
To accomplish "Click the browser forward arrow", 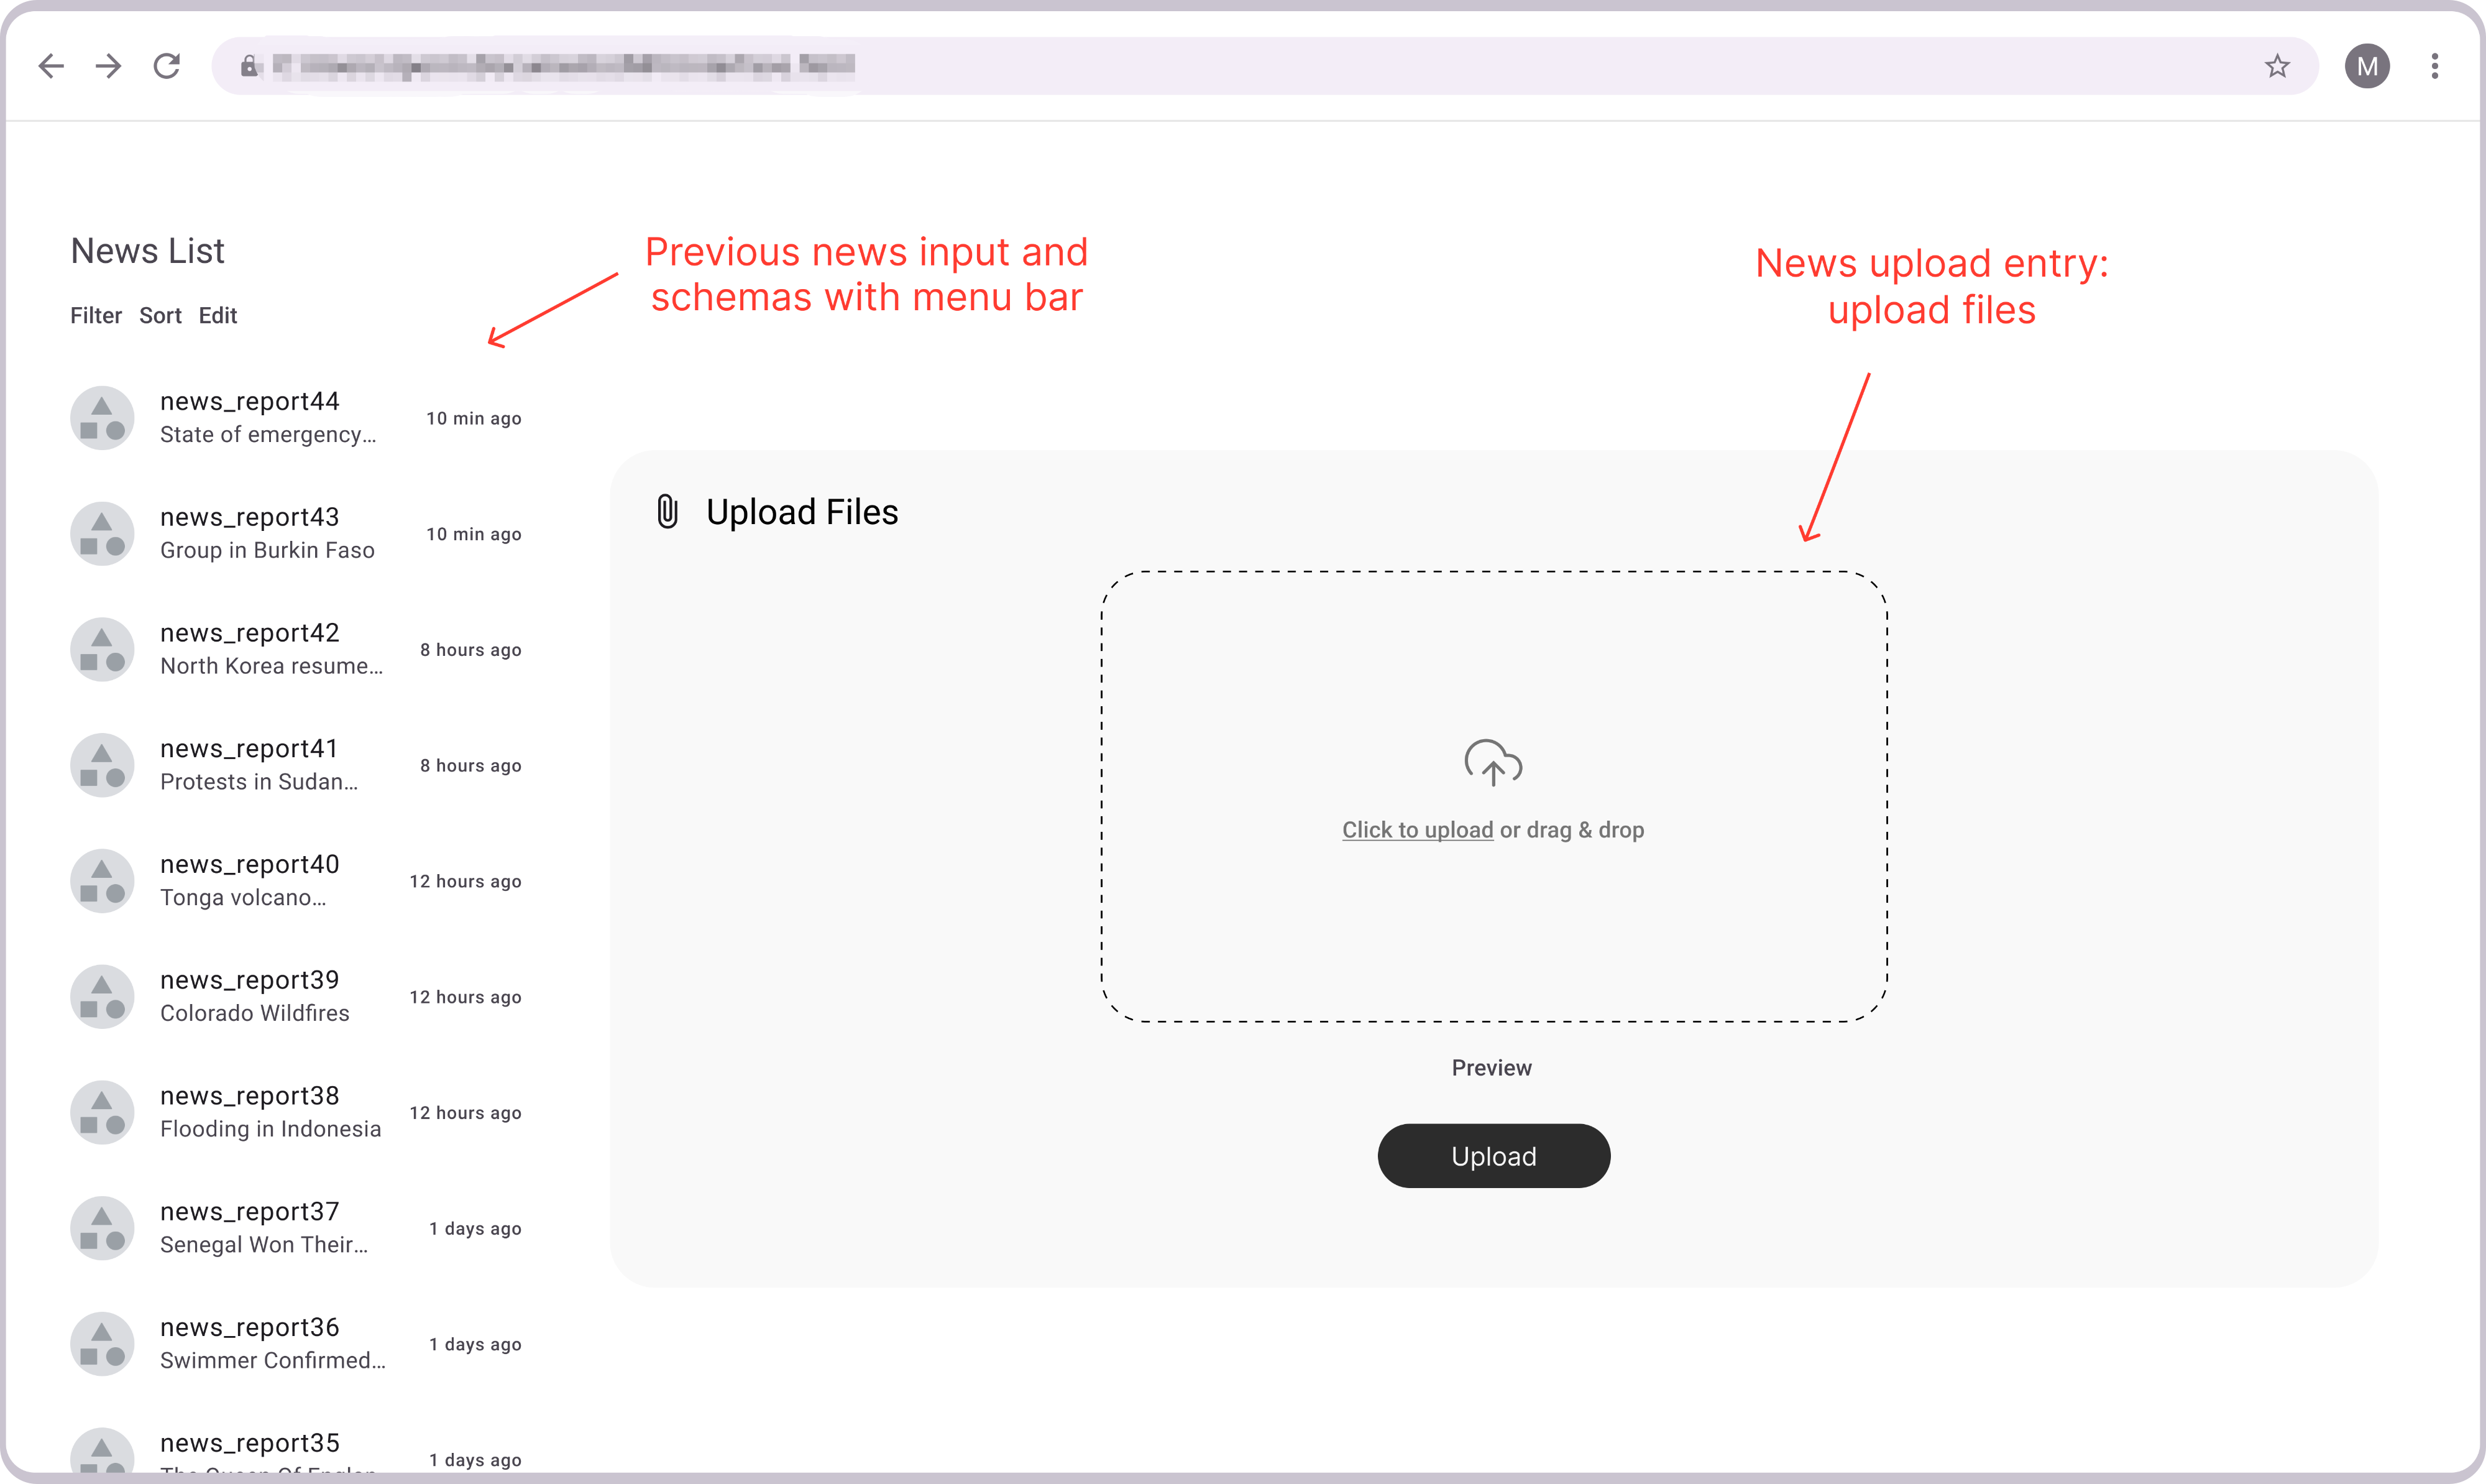I will (x=109, y=66).
